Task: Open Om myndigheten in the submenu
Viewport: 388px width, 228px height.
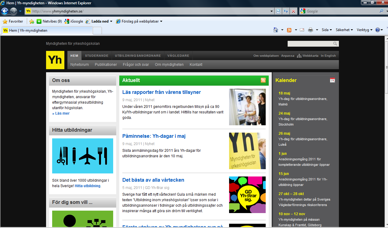Action: pyautogui.click(x=169, y=65)
